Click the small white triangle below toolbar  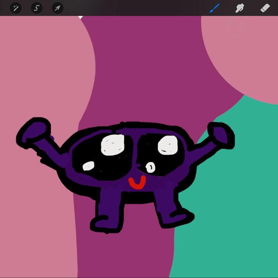81,17
